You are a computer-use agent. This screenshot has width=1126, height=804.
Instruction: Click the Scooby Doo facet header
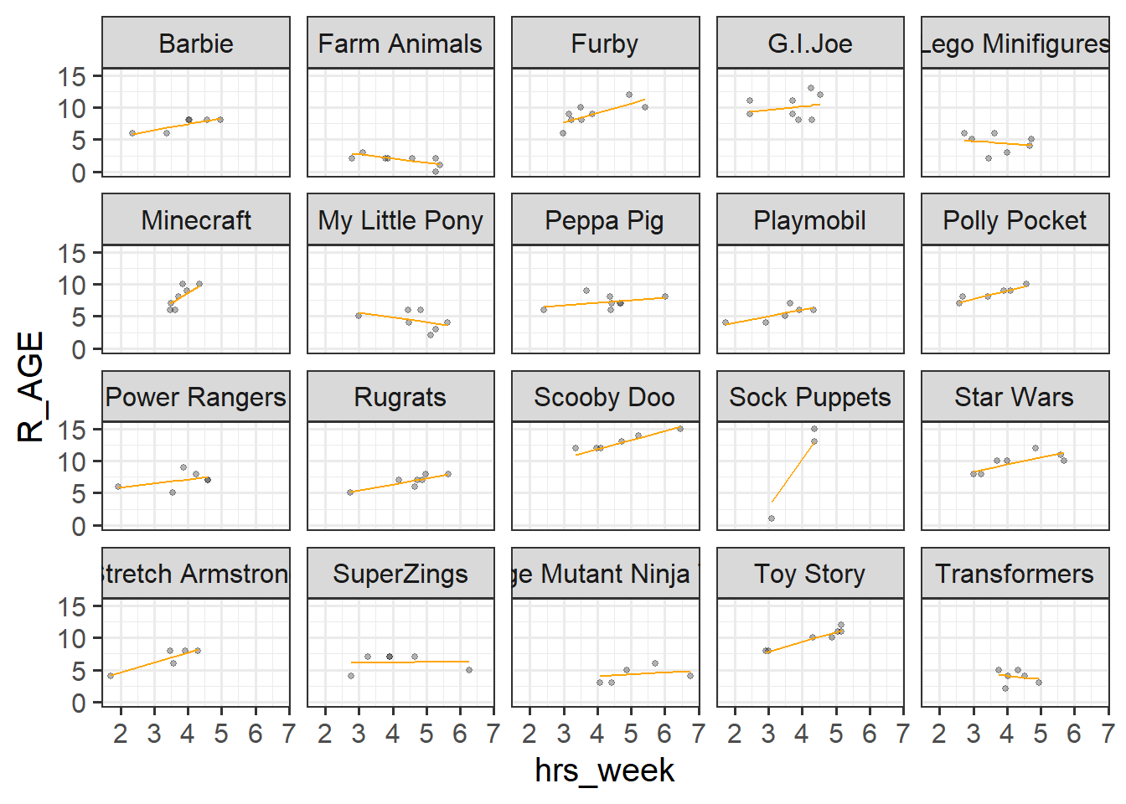pos(605,396)
